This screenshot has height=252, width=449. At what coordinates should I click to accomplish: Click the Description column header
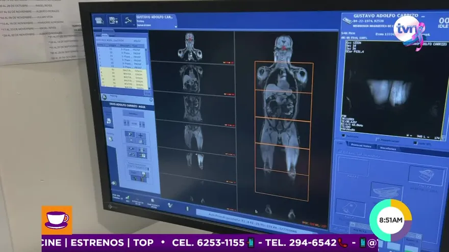[125, 45]
